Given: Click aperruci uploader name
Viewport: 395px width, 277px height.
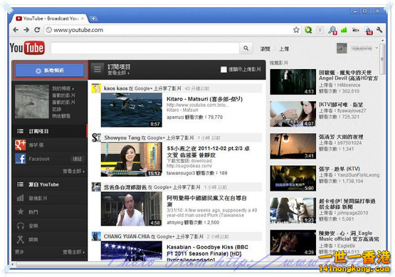Looking at the screenshot, I should point(175,117).
